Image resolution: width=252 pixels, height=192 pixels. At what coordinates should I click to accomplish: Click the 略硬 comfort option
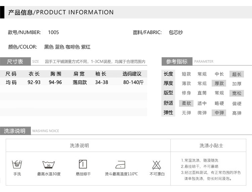pyautogui.click(x=219, y=103)
